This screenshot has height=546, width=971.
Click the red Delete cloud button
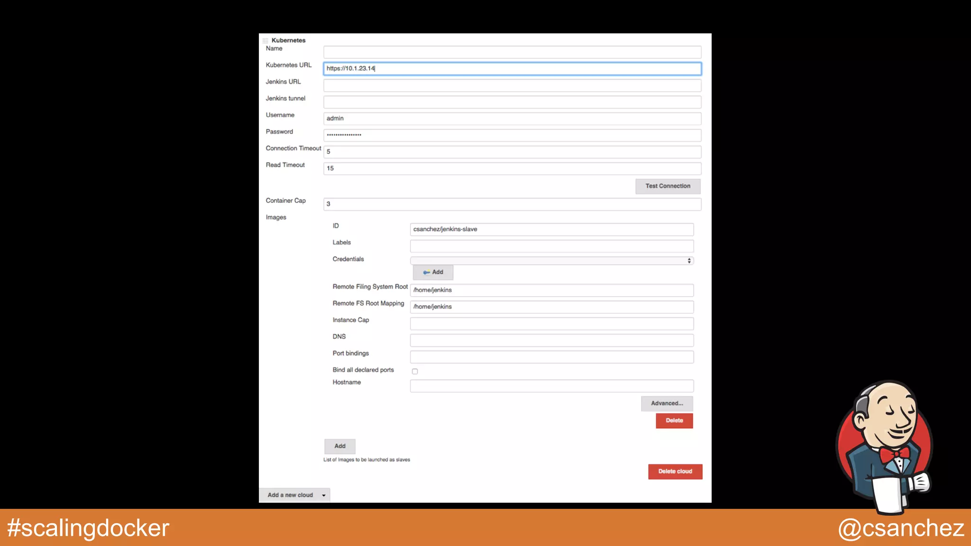click(x=675, y=471)
